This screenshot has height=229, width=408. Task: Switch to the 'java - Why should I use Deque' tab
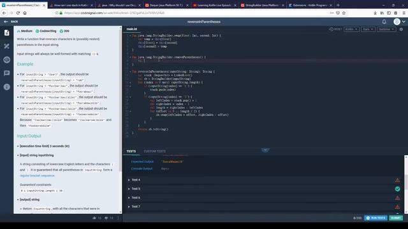pyautogui.click(x=119, y=5)
